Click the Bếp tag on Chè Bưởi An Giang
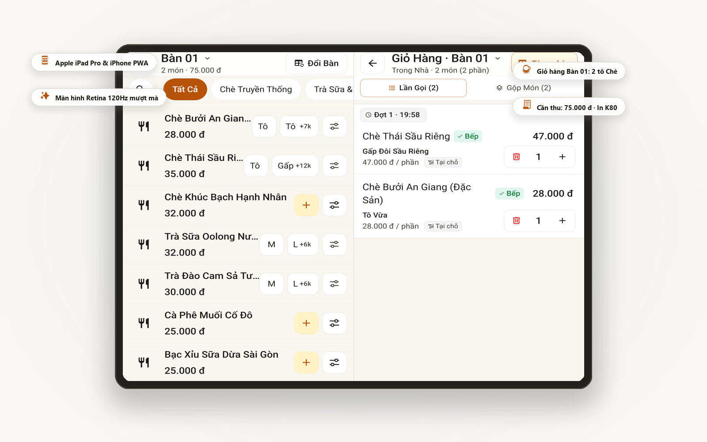This screenshot has height=442, width=707. (x=509, y=194)
